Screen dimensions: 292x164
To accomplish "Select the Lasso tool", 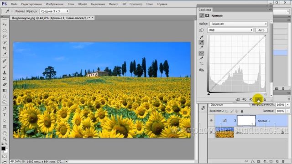I will pyautogui.click(x=5, y=36).
